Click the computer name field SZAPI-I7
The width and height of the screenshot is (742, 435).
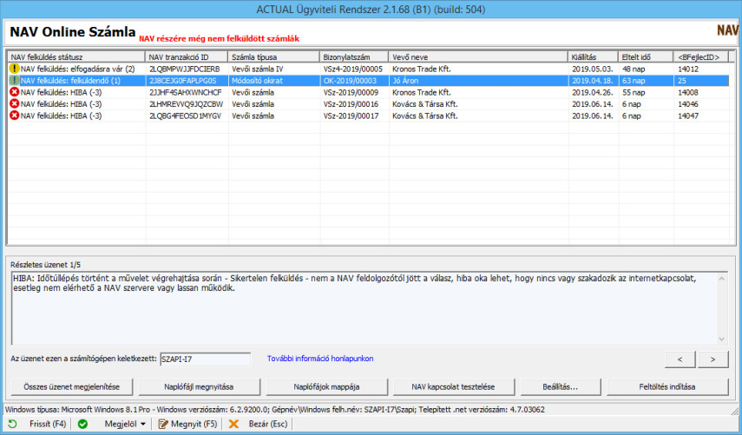pyautogui.click(x=204, y=359)
